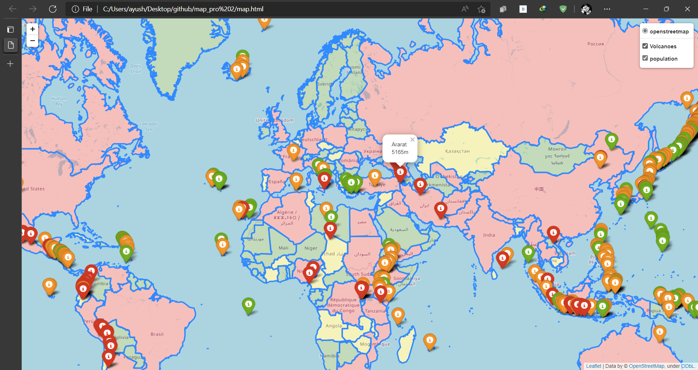This screenshot has width=698, height=370.
Task: Open the OpenStreetMap attribution link
Action: pyautogui.click(x=646, y=366)
